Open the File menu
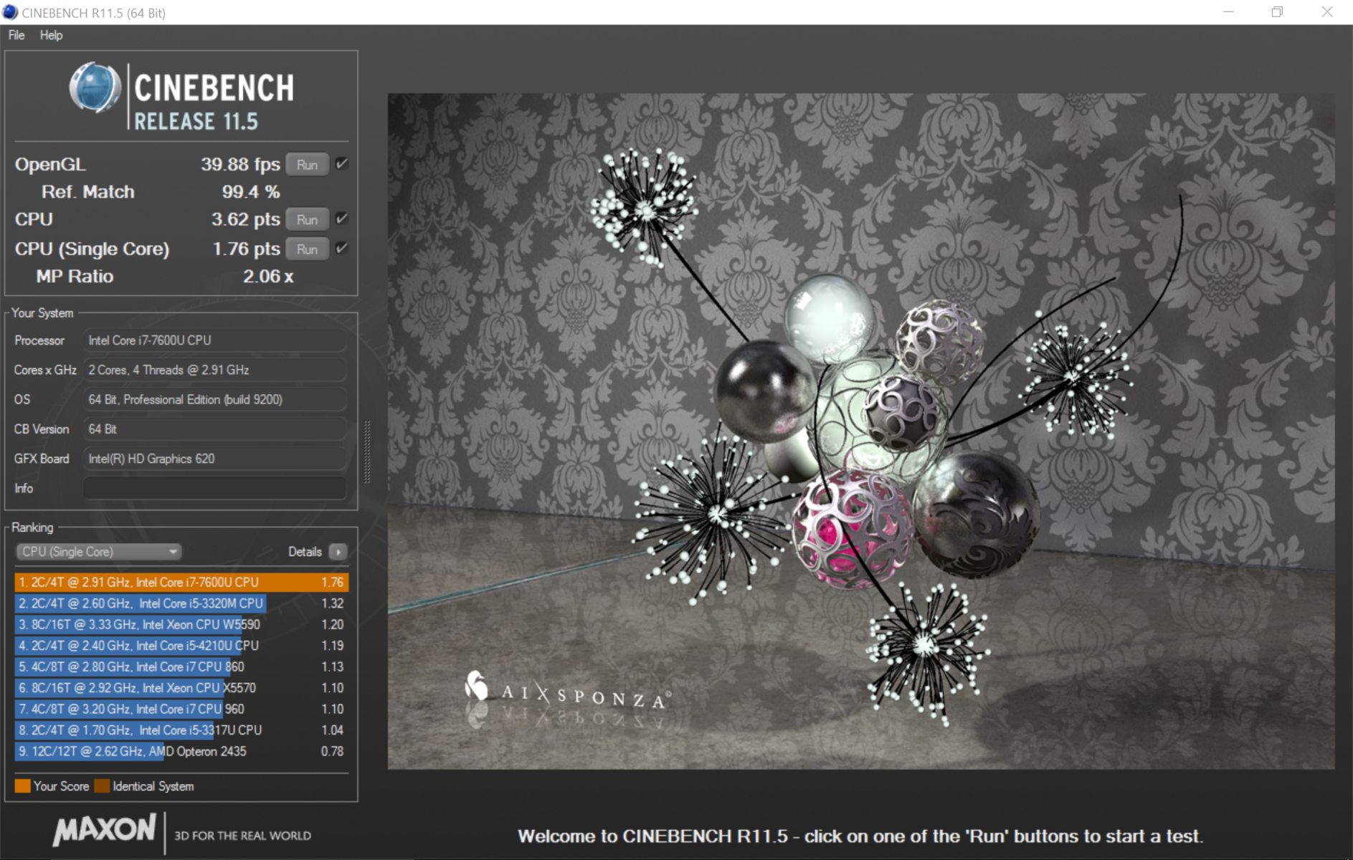 pyautogui.click(x=16, y=35)
